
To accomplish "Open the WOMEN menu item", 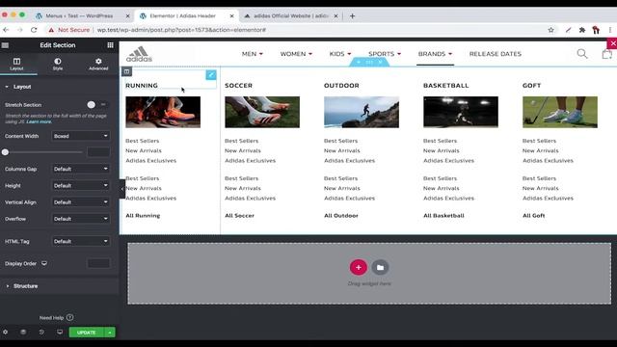I will (x=296, y=54).
